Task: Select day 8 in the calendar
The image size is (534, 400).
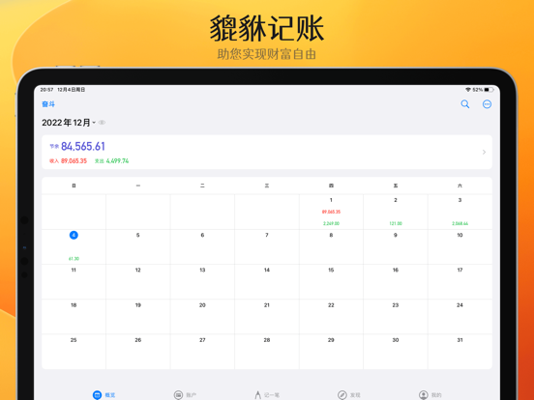Action: click(x=331, y=235)
